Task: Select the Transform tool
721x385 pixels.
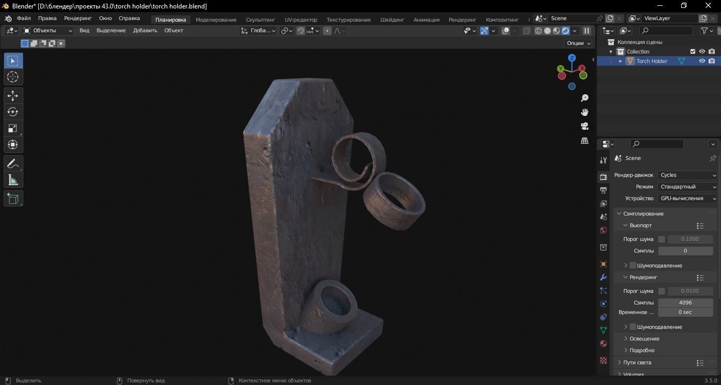Action: (13, 145)
